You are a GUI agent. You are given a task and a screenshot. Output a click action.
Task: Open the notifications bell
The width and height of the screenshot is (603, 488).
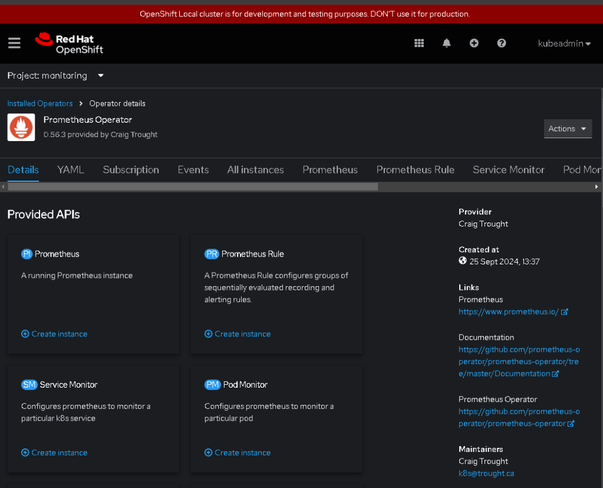coord(446,43)
